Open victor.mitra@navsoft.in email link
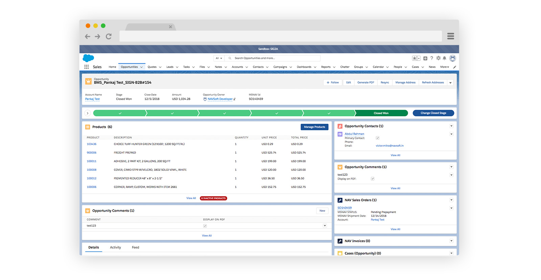This screenshot has height=280, width=541. (390, 146)
